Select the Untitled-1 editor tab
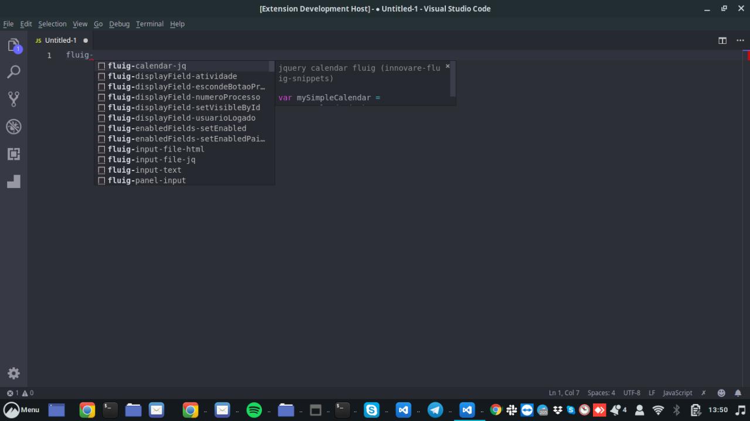The height and width of the screenshot is (421, 750). [x=61, y=40]
